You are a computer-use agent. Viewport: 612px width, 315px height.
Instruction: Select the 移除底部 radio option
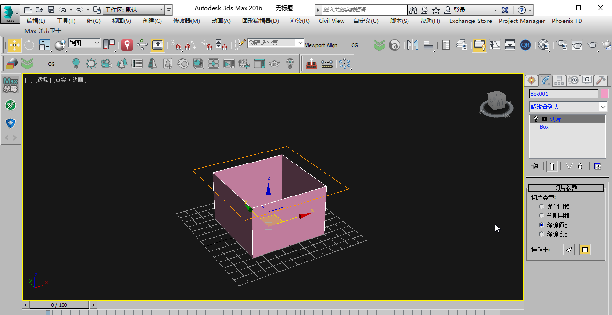(x=541, y=234)
